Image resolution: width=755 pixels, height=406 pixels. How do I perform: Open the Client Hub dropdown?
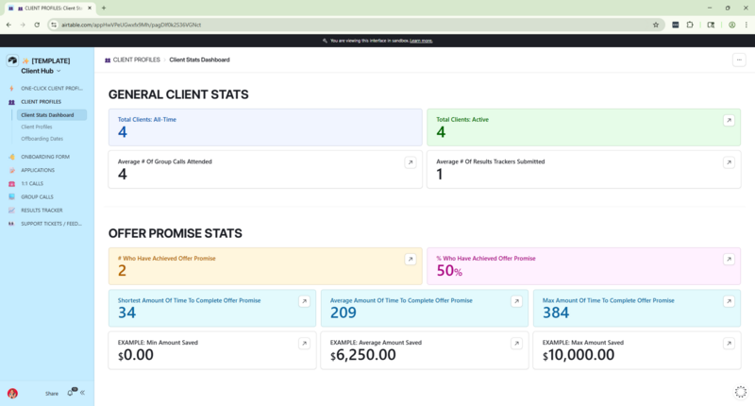(x=41, y=71)
